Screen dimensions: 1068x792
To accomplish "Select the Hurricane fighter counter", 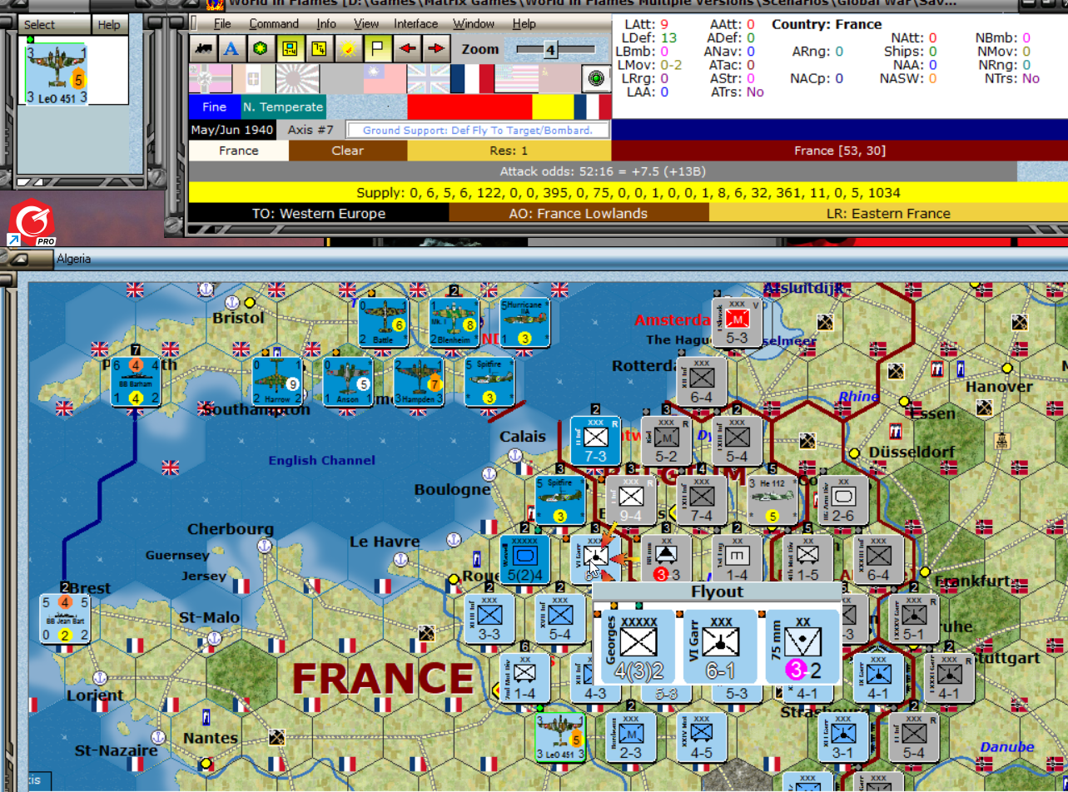I will click(524, 323).
